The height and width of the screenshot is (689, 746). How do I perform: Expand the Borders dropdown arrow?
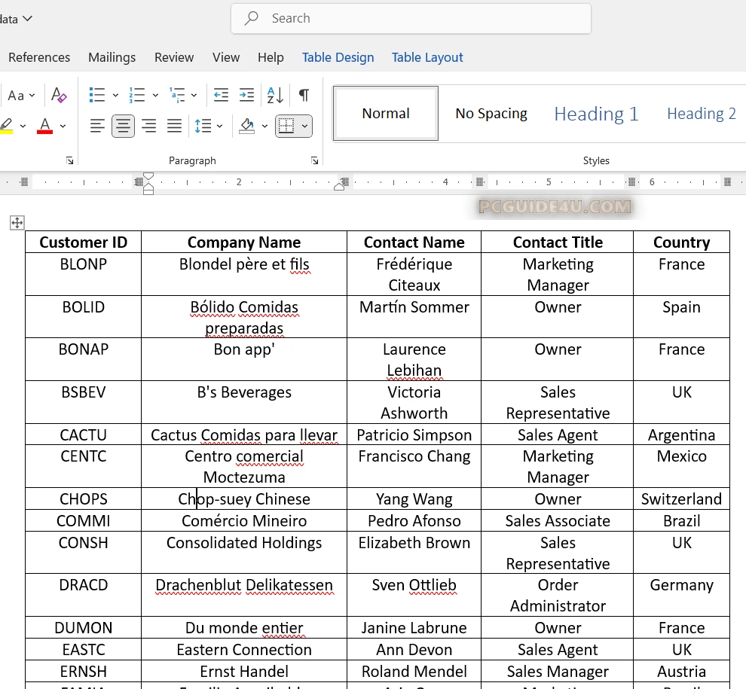tap(304, 126)
